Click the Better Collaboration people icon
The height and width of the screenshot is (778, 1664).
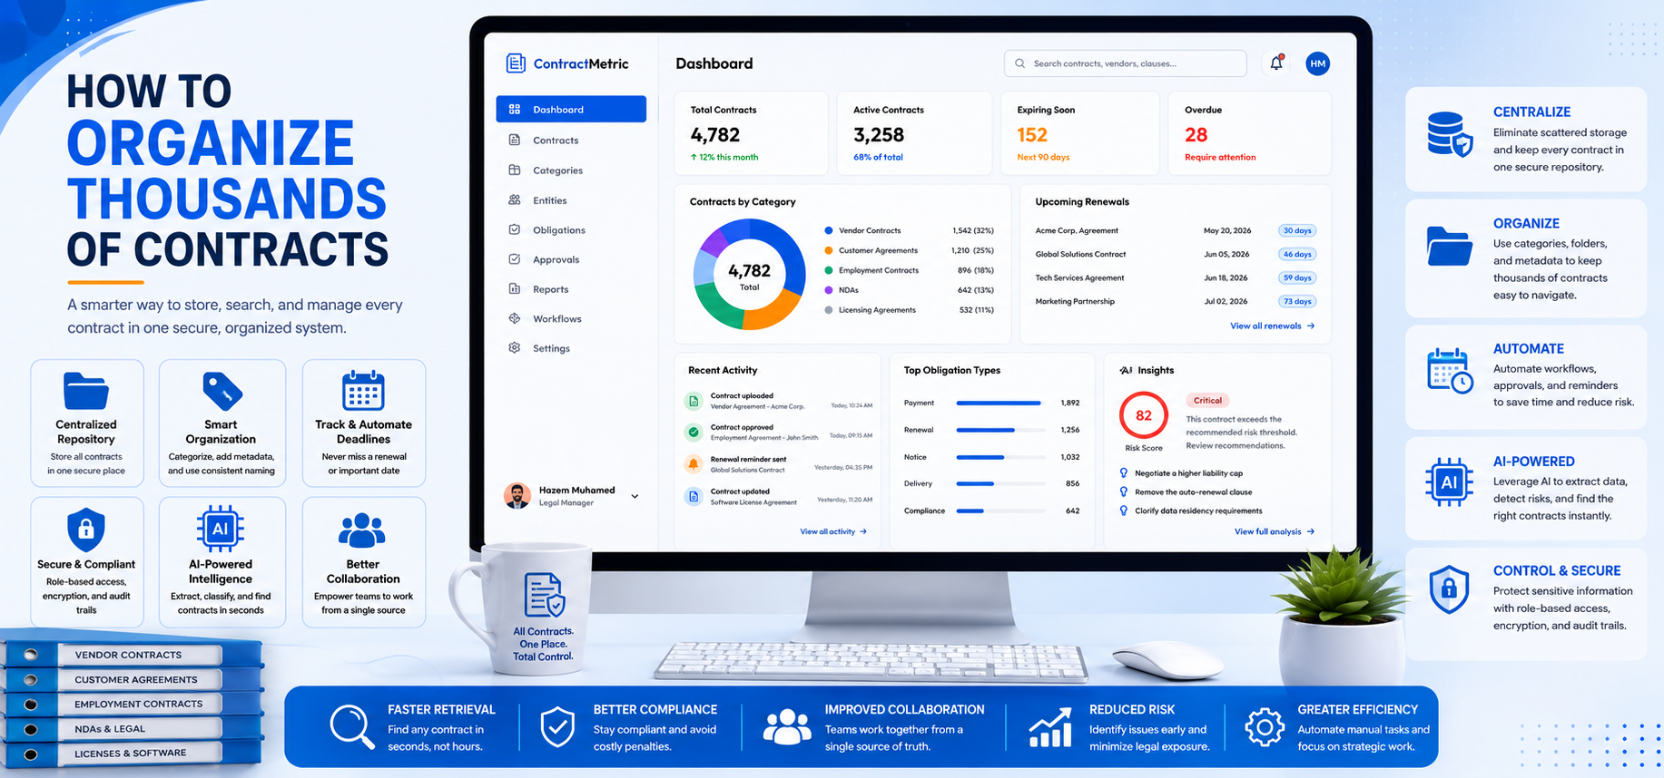pyautogui.click(x=362, y=530)
